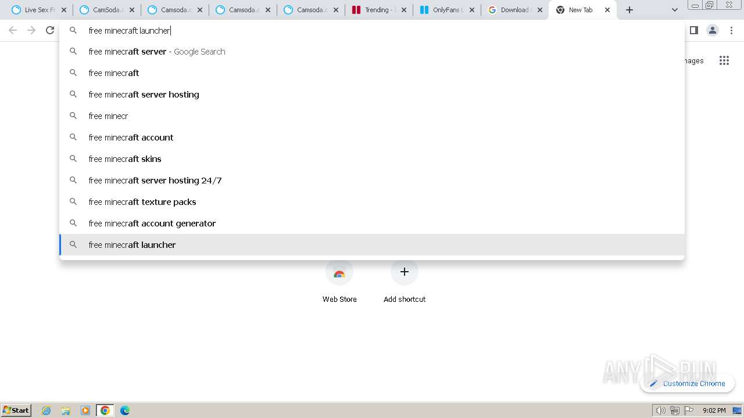This screenshot has height=418, width=744.
Task: Choose suggestion 'free minecraft server hosting'
Action: (372, 95)
